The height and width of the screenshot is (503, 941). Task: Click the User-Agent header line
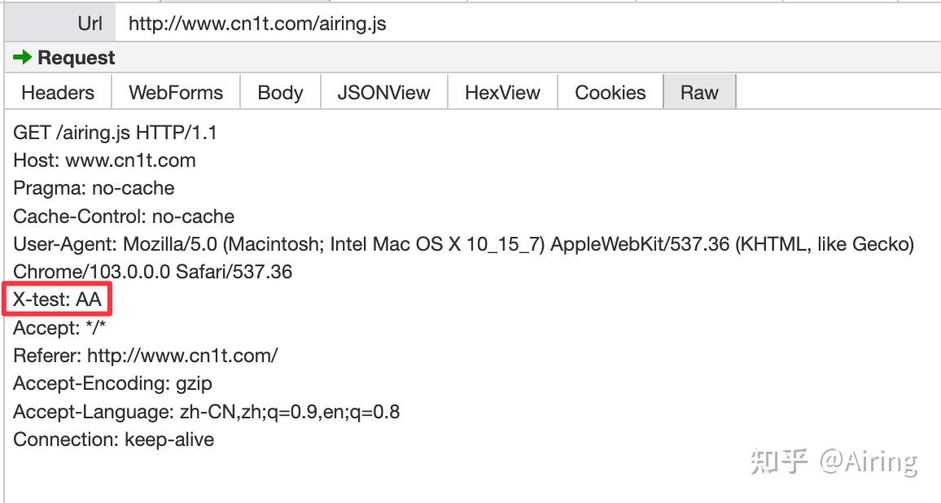[463, 244]
